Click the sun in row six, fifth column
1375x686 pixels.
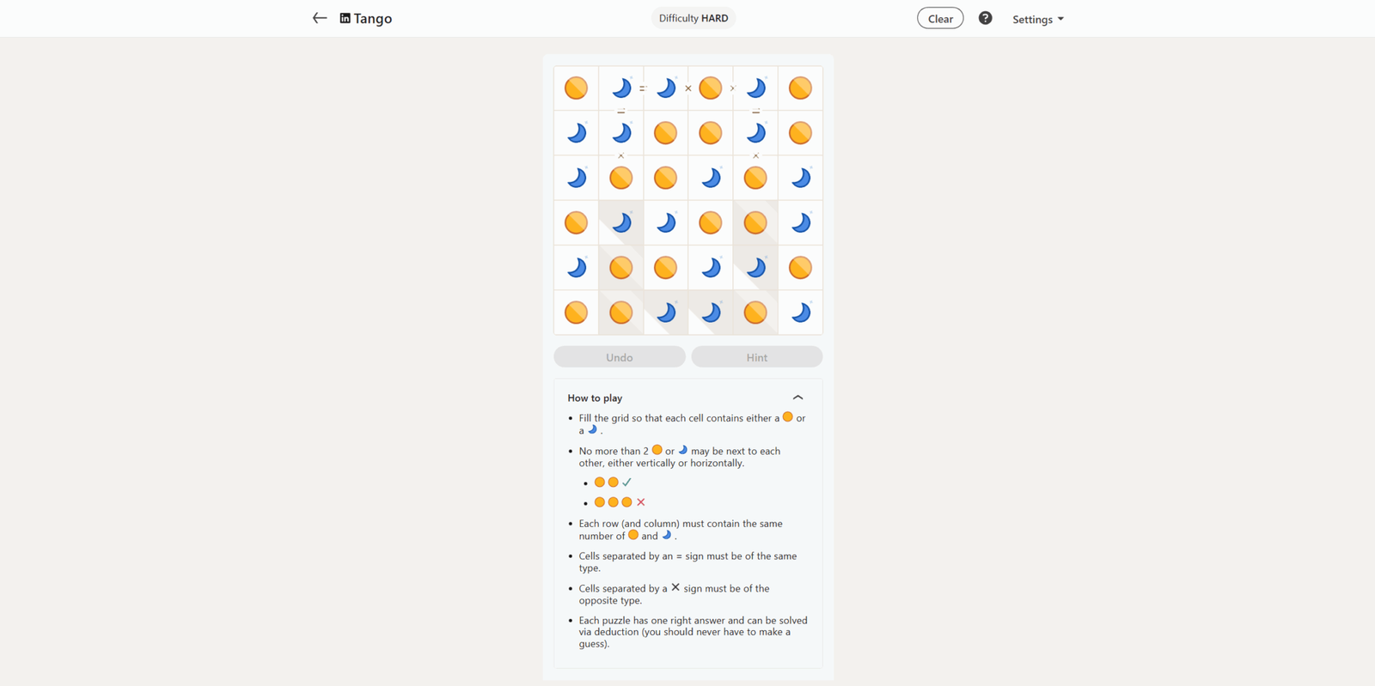click(755, 313)
